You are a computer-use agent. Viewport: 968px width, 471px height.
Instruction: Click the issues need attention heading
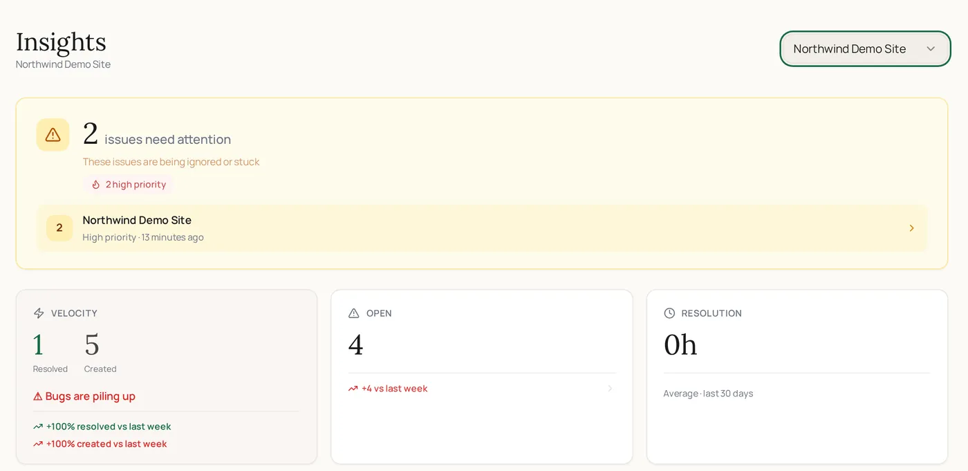(168, 140)
